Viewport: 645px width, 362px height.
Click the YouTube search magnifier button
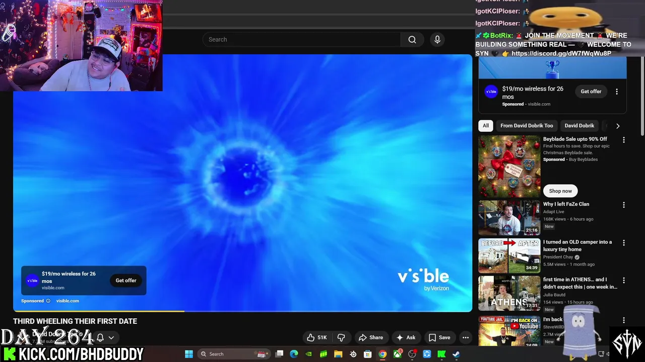412,40
